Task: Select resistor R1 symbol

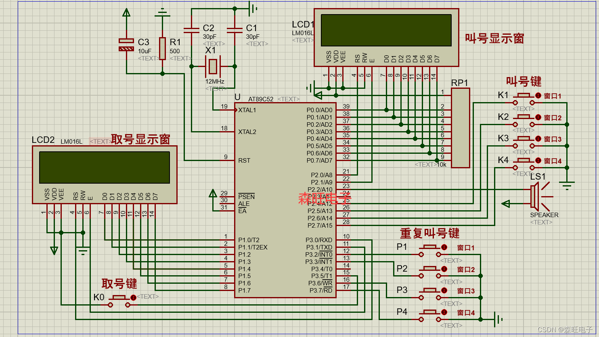Action: (162, 48)
